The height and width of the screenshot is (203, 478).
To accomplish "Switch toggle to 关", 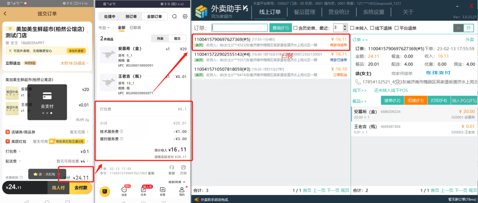I will [458, 28].
